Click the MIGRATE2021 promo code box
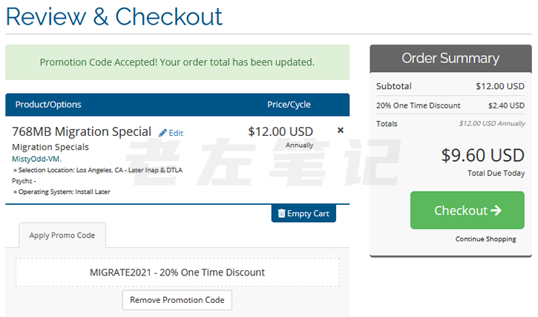The height and width of the screenshot is (317, 538). pos(177,272)
